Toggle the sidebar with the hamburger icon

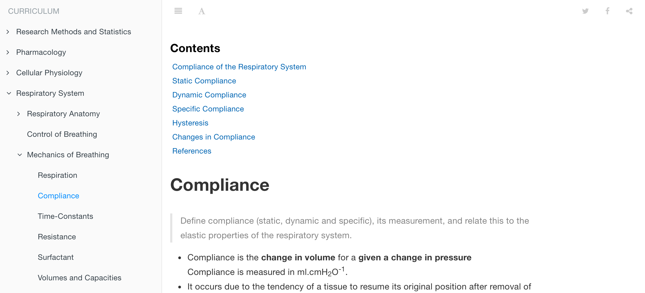pyautogui.click(x=178, y=11)
